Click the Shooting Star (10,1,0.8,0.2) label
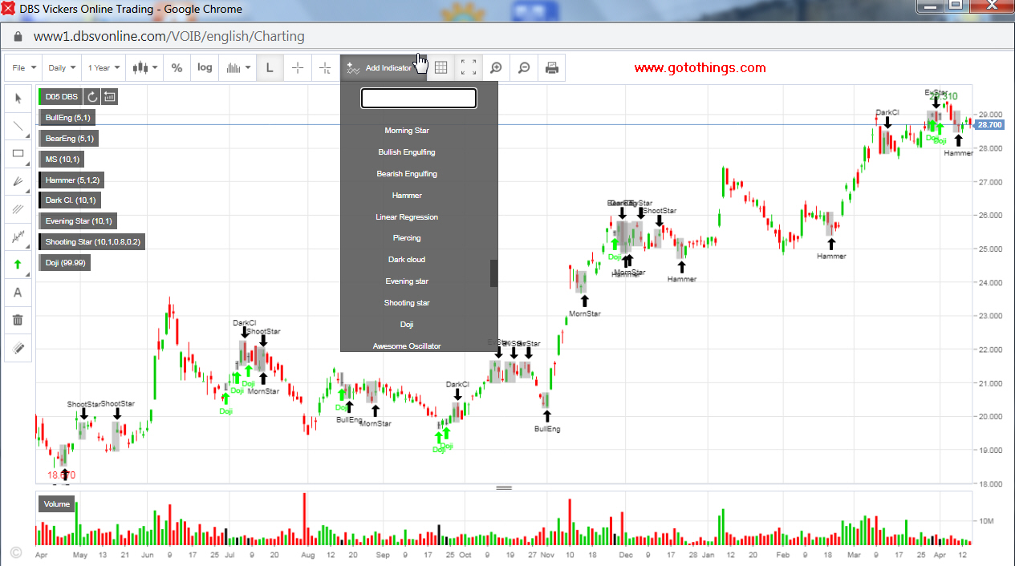Image resolution: width=1015 pixels, height=566 pixels. pos(92,241)
